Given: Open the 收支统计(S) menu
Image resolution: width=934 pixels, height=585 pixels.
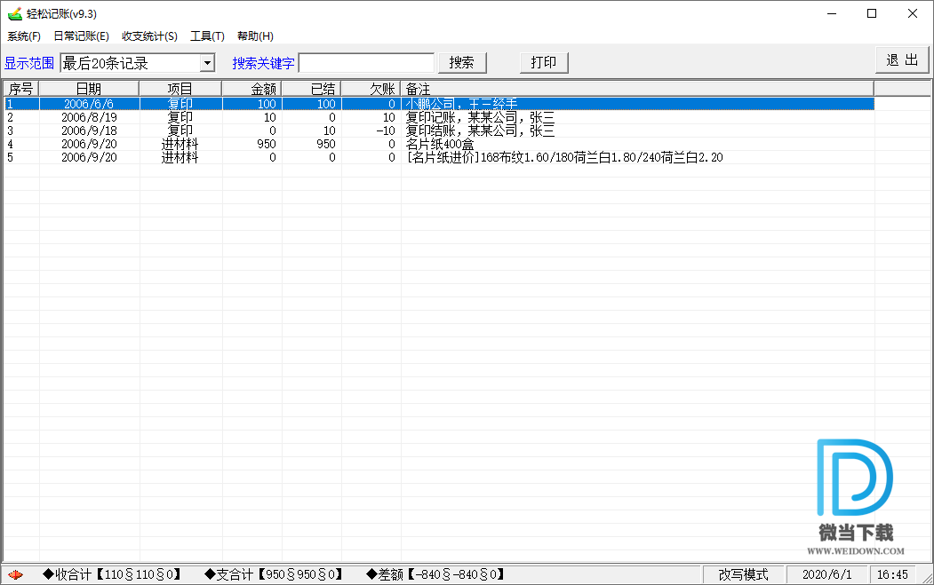Looking at the screenshot, I should pos(149,36).
